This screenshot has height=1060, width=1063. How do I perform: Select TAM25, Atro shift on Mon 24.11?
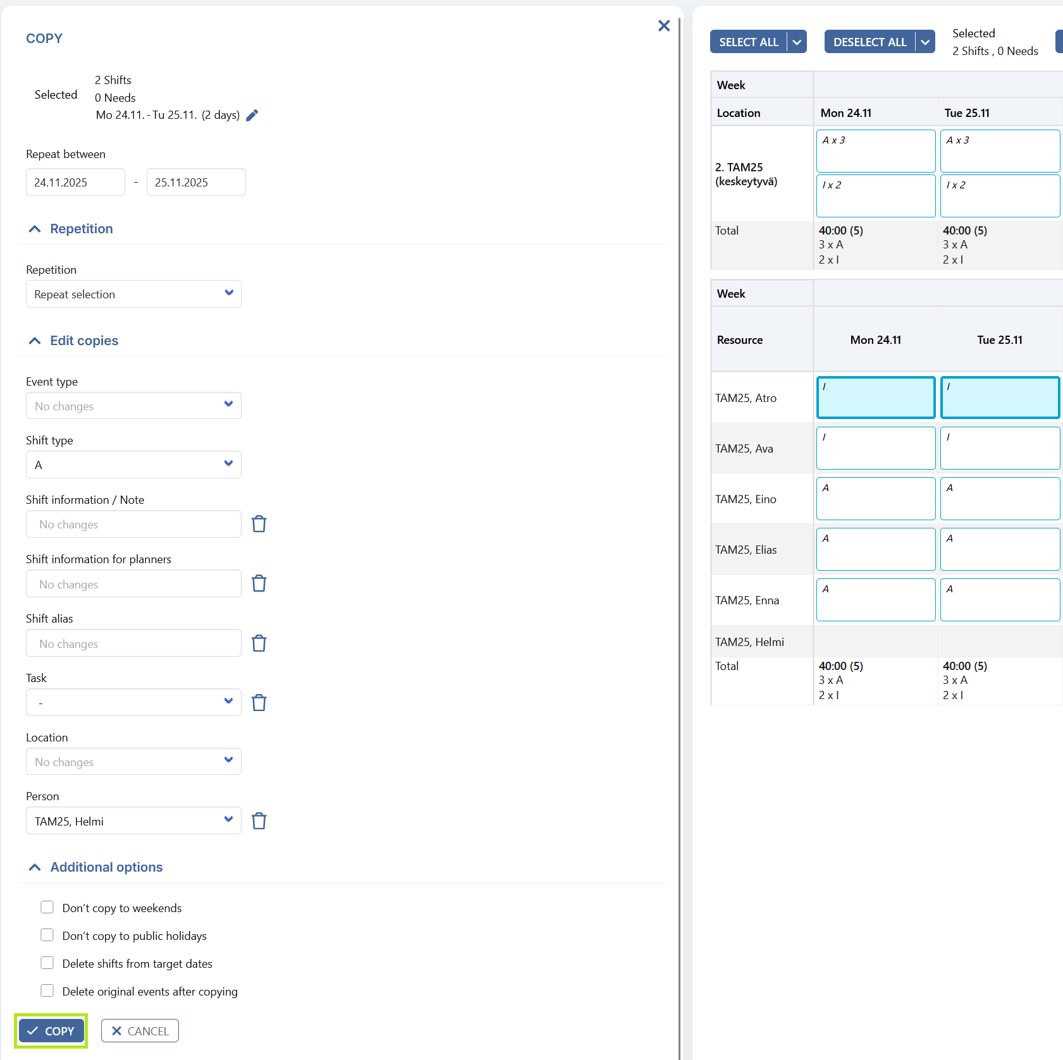[876, 398]
